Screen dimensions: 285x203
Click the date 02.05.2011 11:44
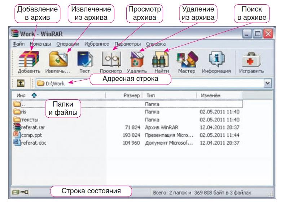pos(220,135)
